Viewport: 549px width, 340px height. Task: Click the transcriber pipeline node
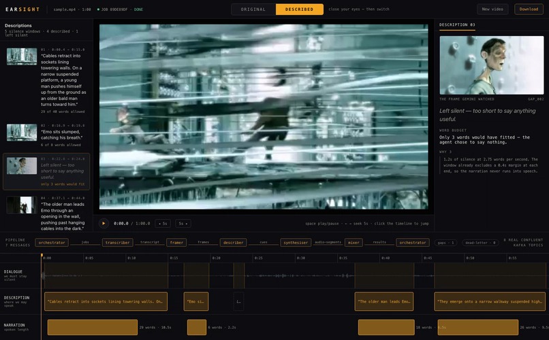coord(118,243)
